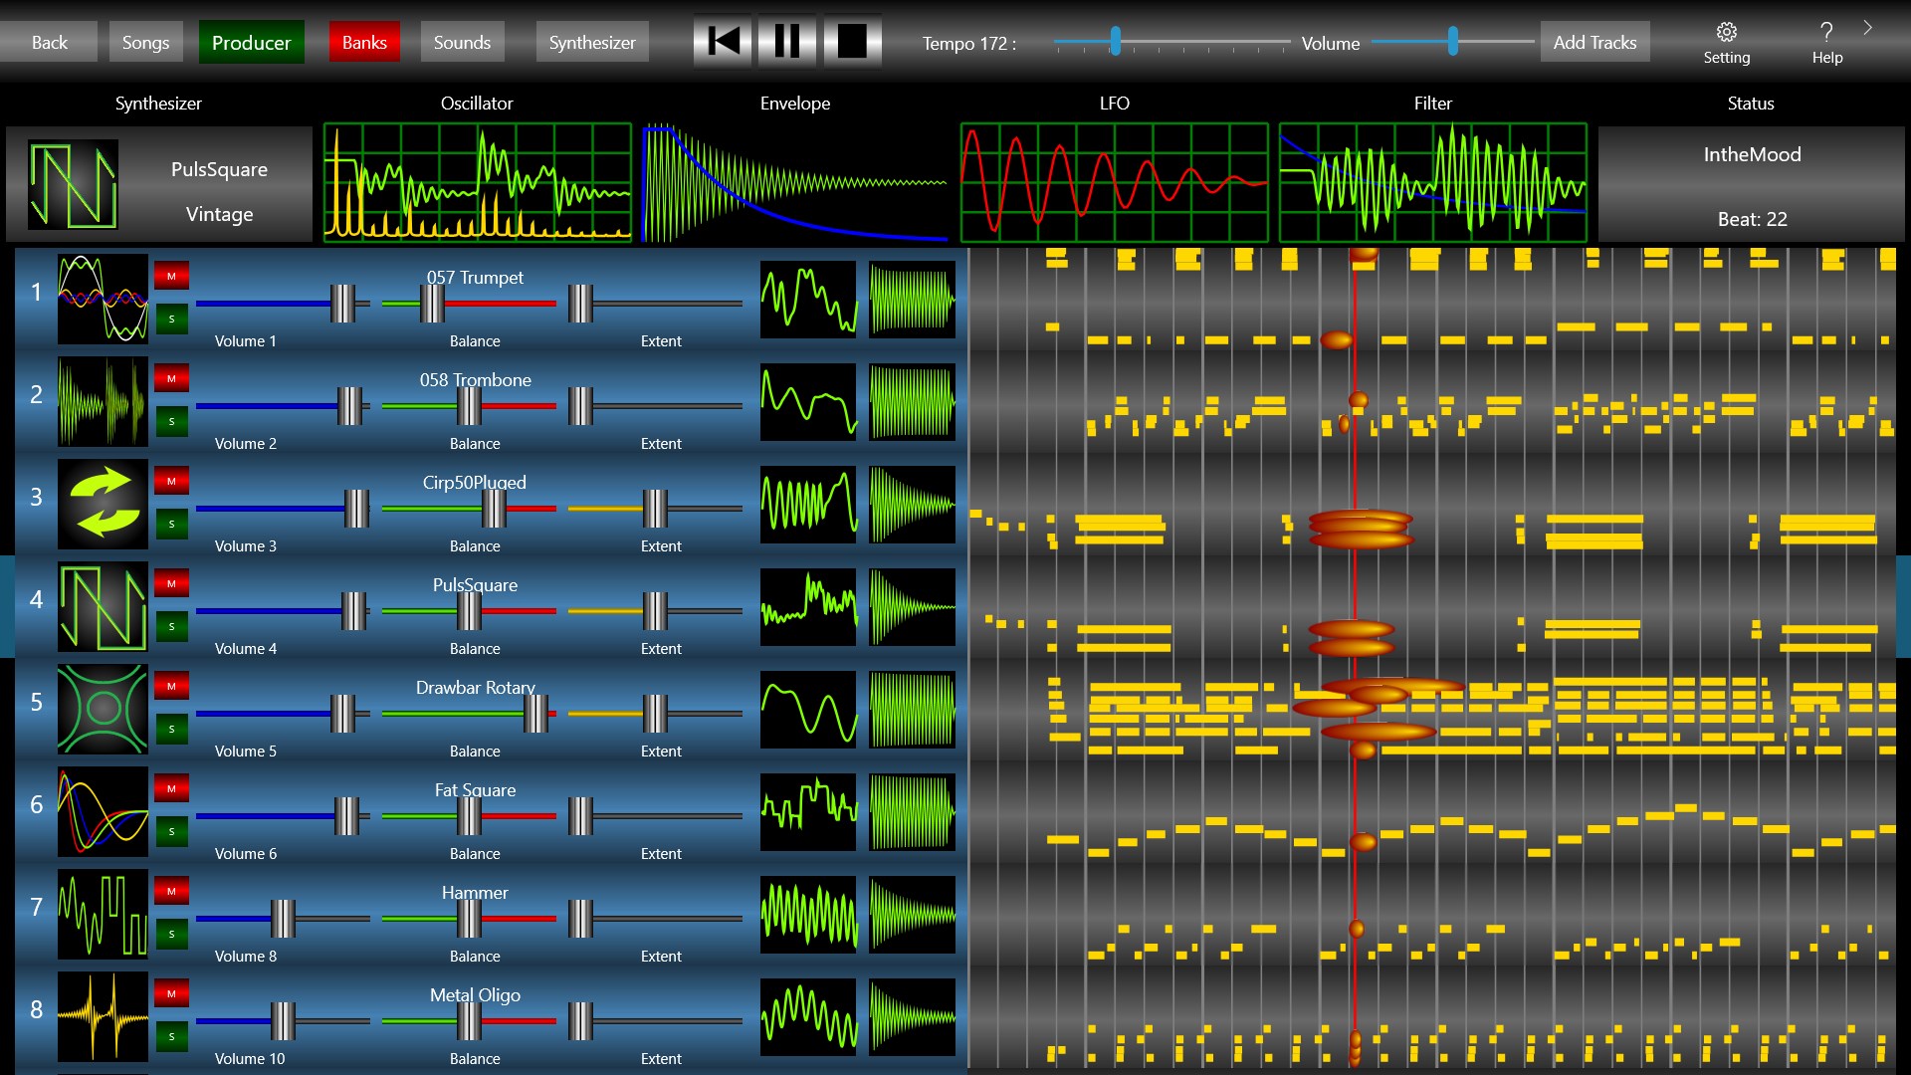Click the Envelope curve display

point(794,183)
